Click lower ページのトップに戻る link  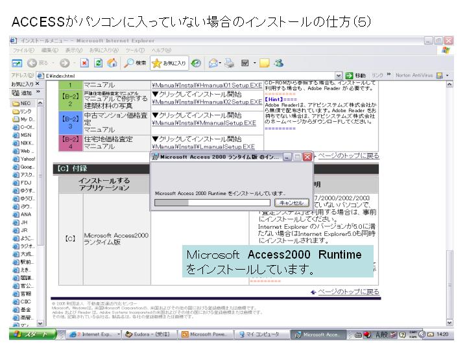coord(349,292)
